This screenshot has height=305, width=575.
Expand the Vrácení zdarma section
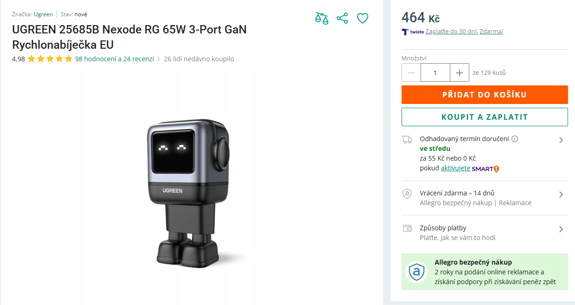(561, 193)
